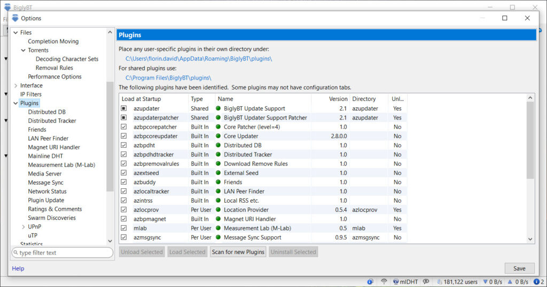
Task: Click the green status dot for Core Updater
Action: coord(218,136)
